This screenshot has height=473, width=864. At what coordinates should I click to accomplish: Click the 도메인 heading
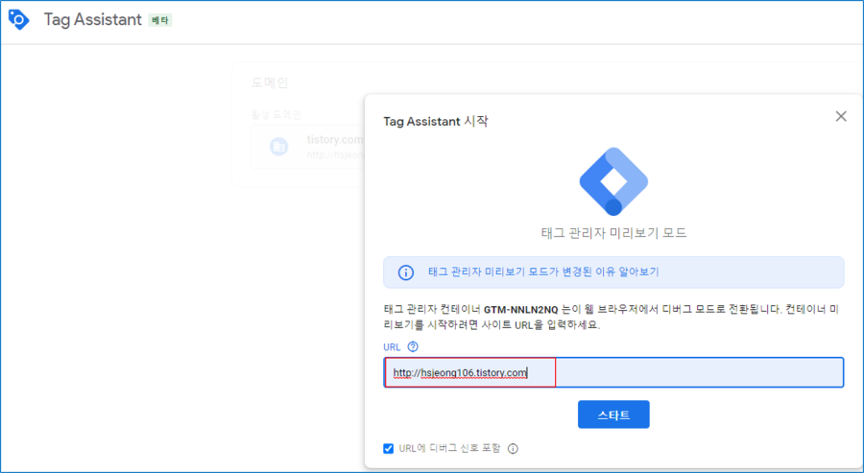[270, 83]
